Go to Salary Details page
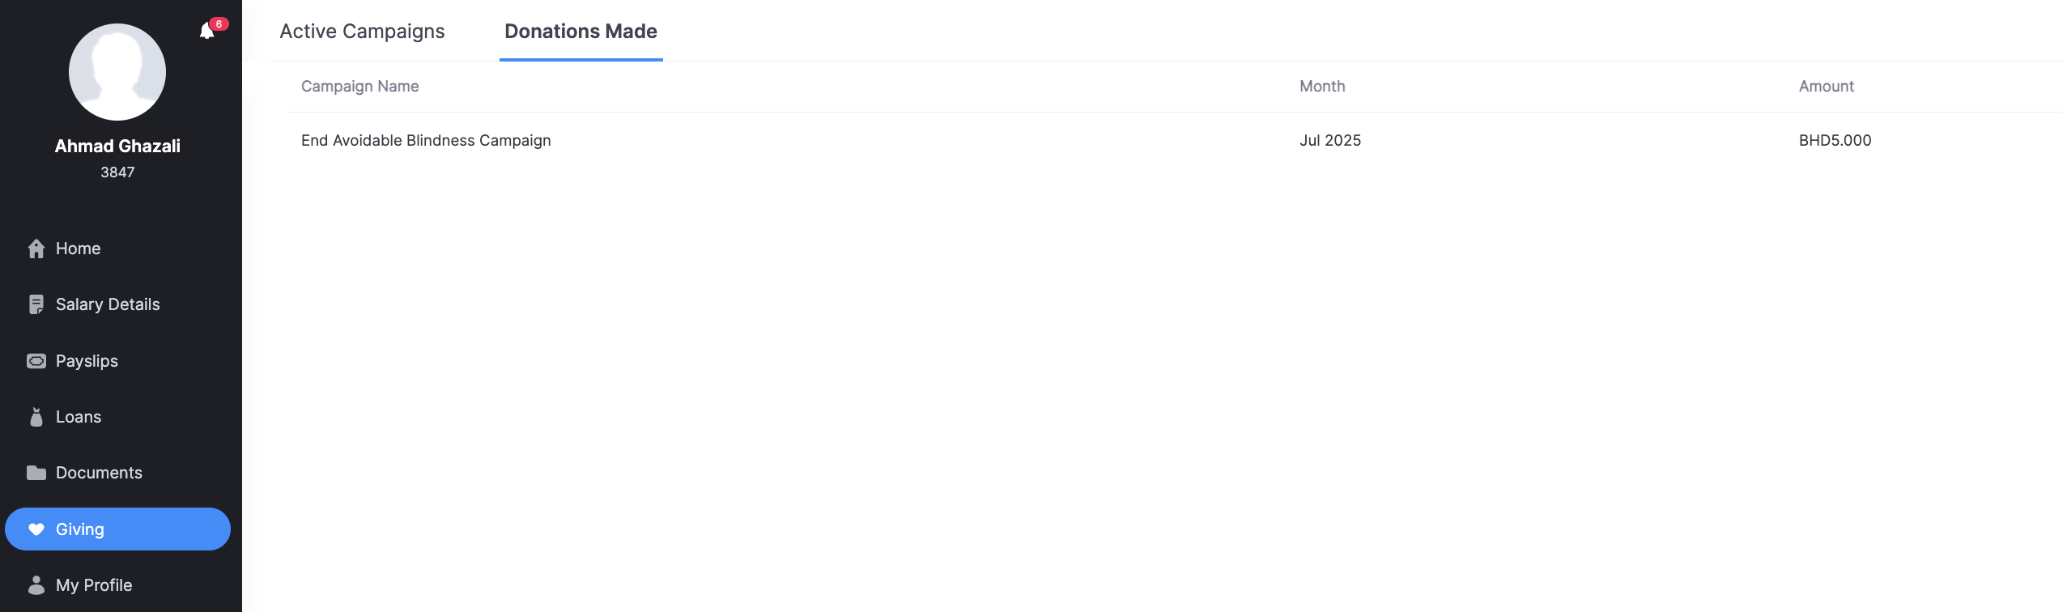This screenshot has height=612, width=2063. coord(108,304)
